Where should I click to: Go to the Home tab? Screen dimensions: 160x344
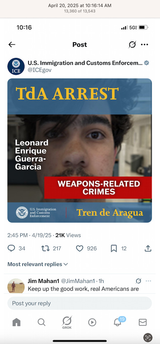(x=16, y=322)
